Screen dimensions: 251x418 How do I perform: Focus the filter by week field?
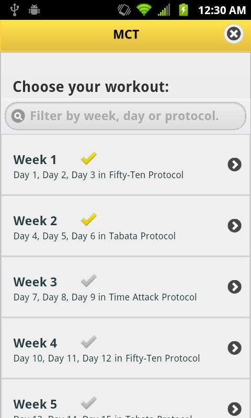click(125, 116)
